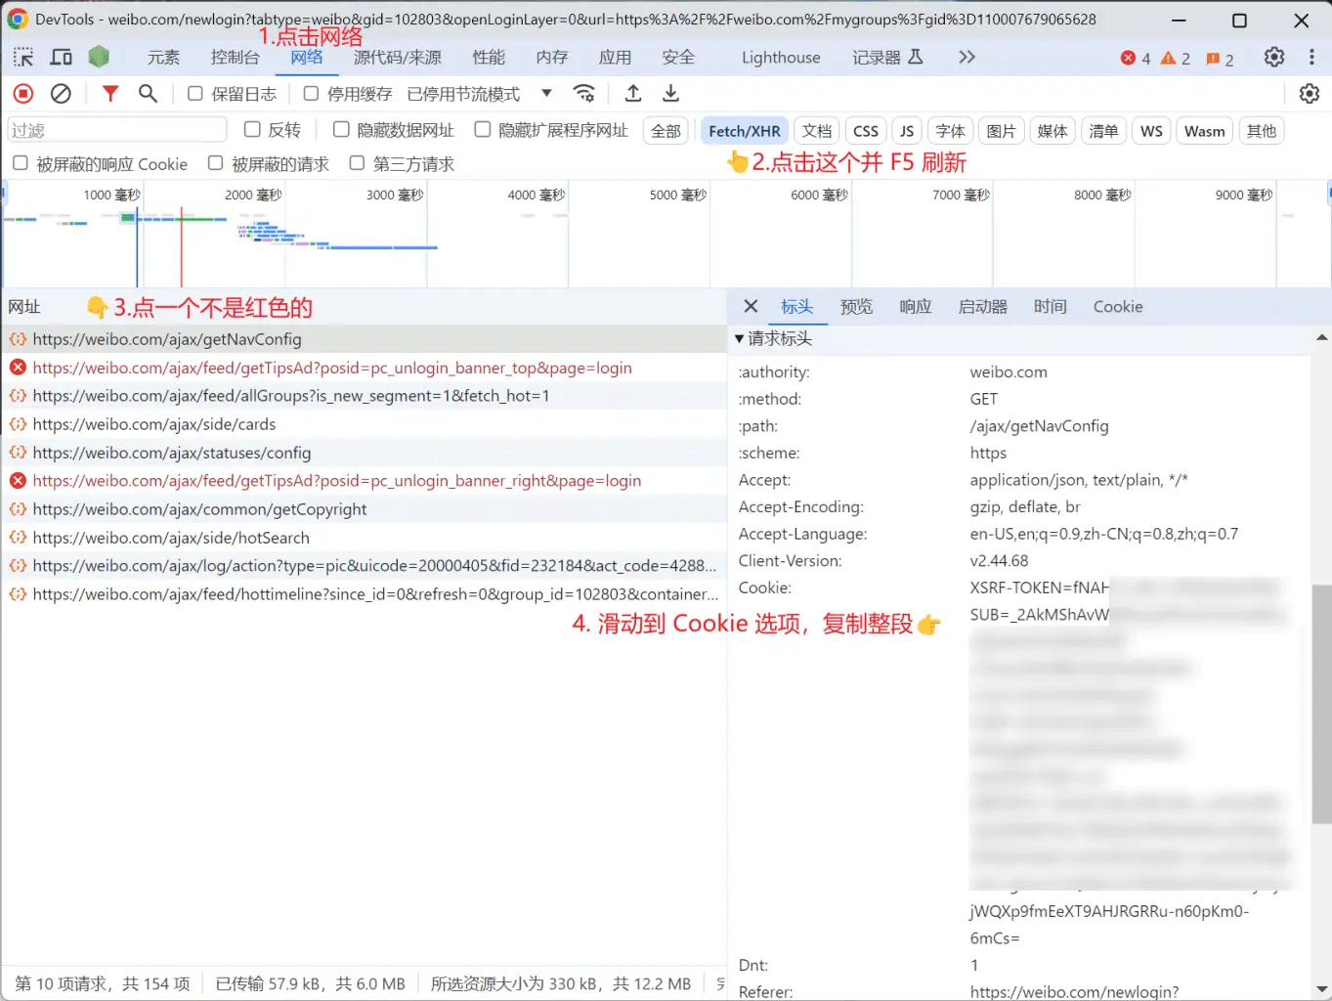Toggle 被屏蔽的请求 checkbox
Image resolution: width=1332 pixels, height=1001 pixels.
215,163
